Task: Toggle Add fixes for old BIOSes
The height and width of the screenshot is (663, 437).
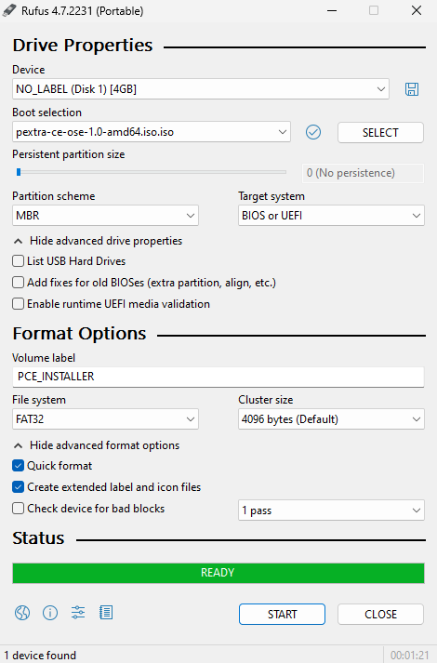Action: click(19, 282)
